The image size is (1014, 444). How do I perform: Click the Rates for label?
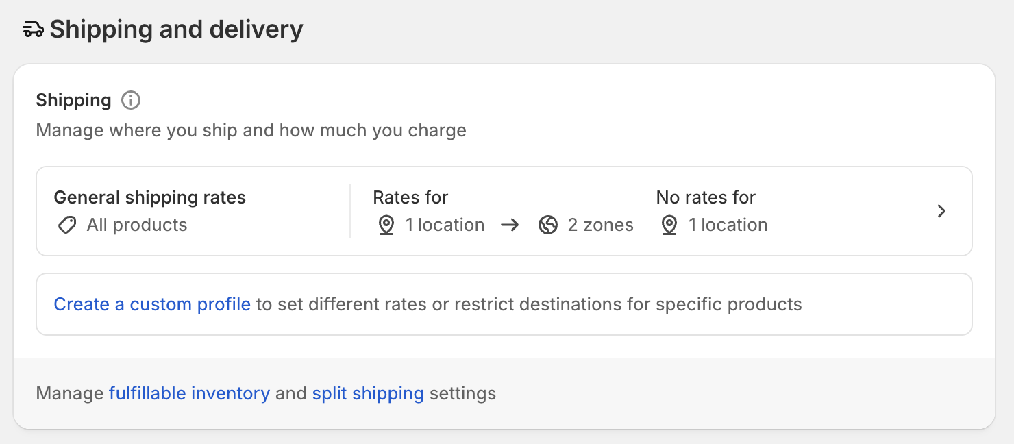(410, 198)
